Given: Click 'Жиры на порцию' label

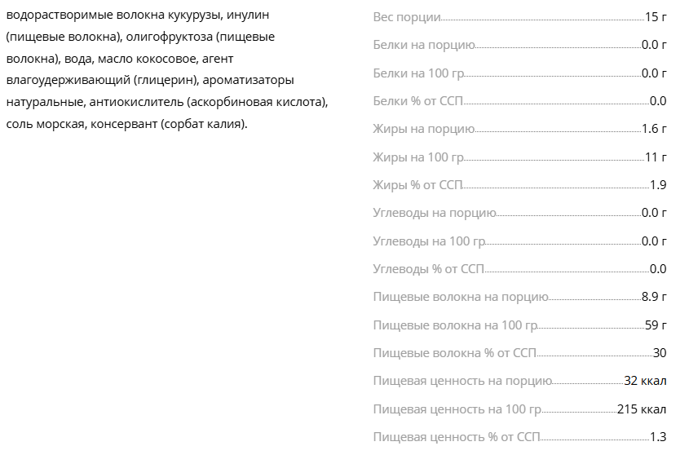Looking at the screenshot, I should [x=424, y=130].
